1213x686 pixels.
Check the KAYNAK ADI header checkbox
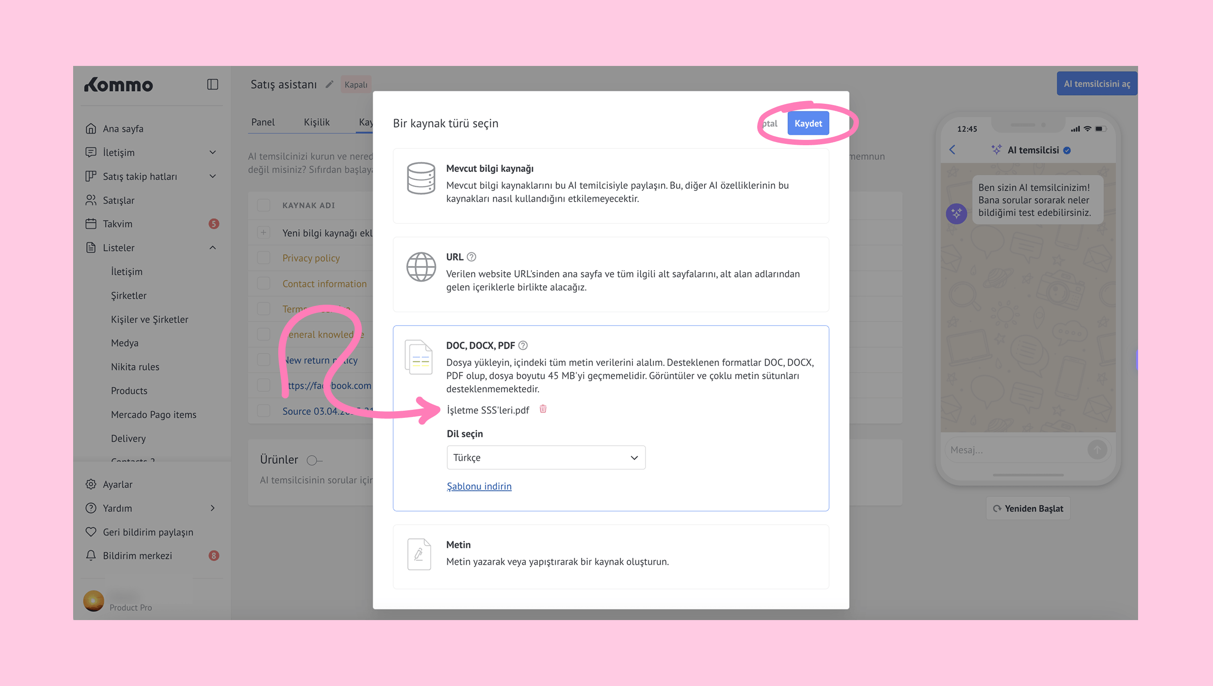[x=264, y=205]
